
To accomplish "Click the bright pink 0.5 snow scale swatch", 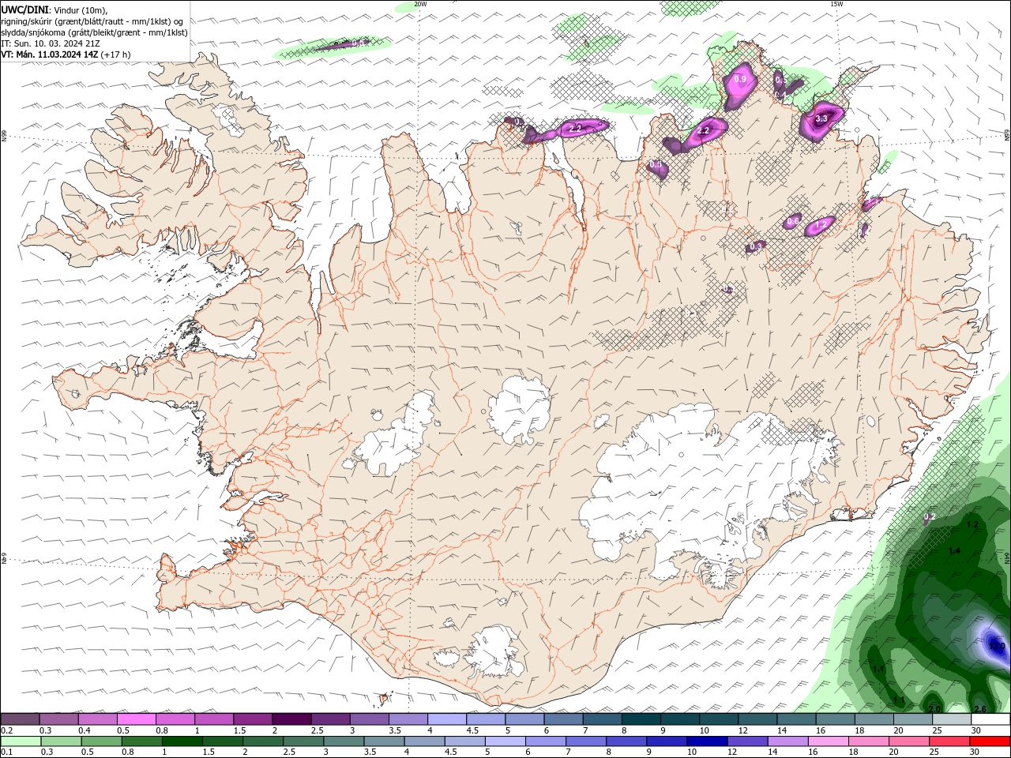I will 136,719.
